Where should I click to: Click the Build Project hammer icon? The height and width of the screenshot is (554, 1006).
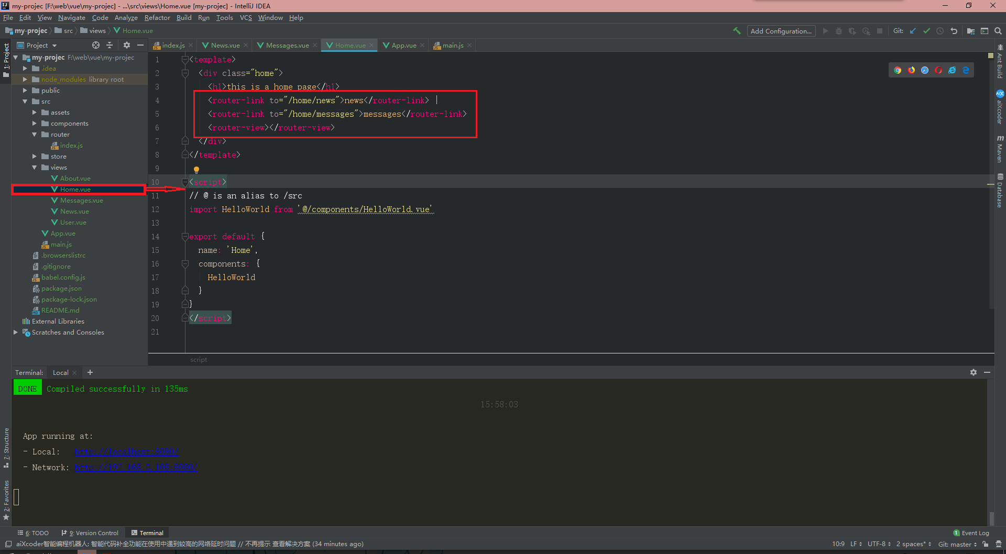pyautogui.click(x=737, y=31)
